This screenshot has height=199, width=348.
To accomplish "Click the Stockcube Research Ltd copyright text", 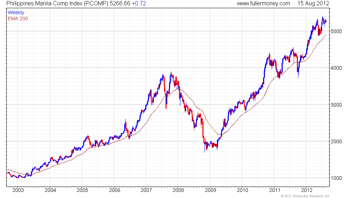I will 305,196.
